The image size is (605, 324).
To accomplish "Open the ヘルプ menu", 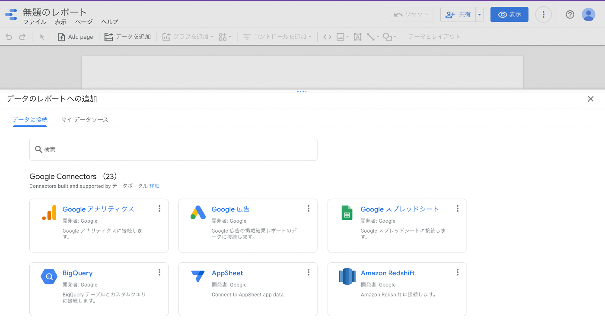I will pos(109,22).
